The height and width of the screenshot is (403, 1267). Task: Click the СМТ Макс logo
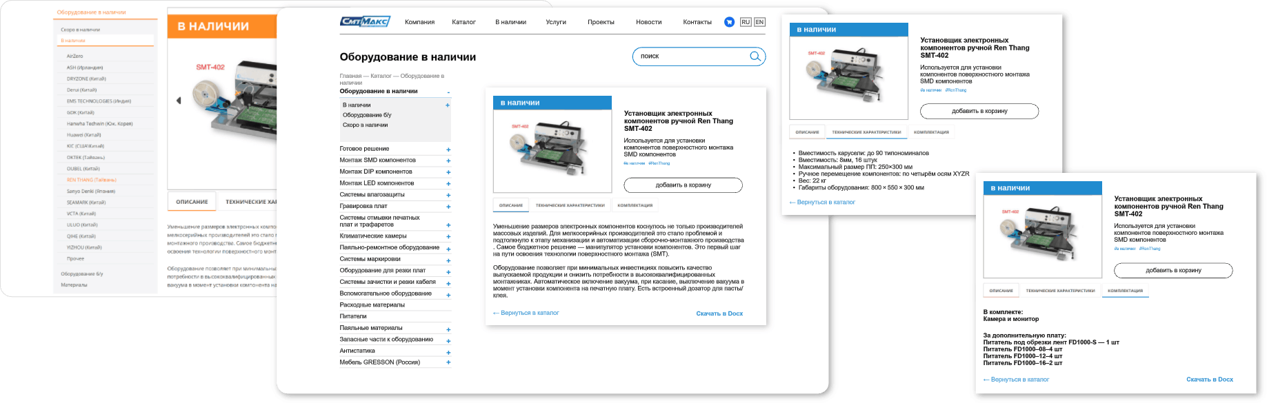(x=365, y=22)
